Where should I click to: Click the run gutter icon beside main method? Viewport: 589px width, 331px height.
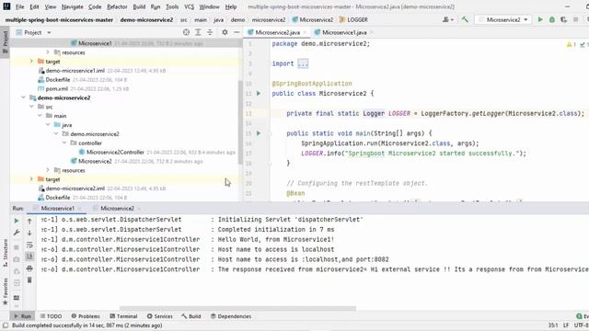(259, 133)
